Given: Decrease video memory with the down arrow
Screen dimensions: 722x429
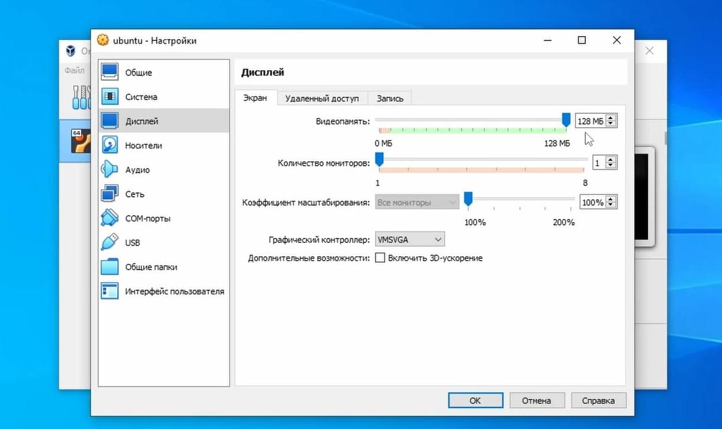Looking at the screenshot, I should click(611, 123).
